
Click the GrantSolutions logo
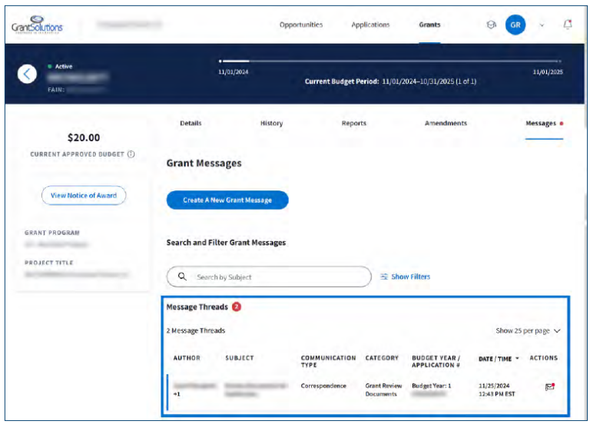37,25
